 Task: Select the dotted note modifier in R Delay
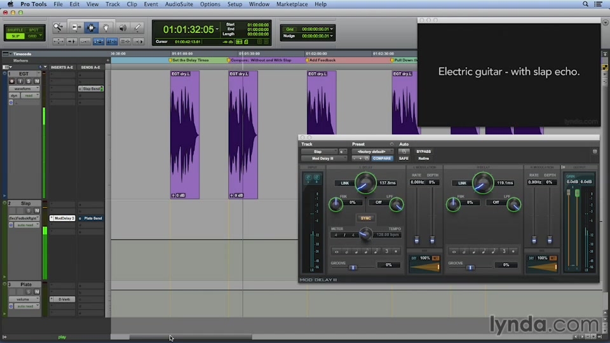tap(513, 252)
